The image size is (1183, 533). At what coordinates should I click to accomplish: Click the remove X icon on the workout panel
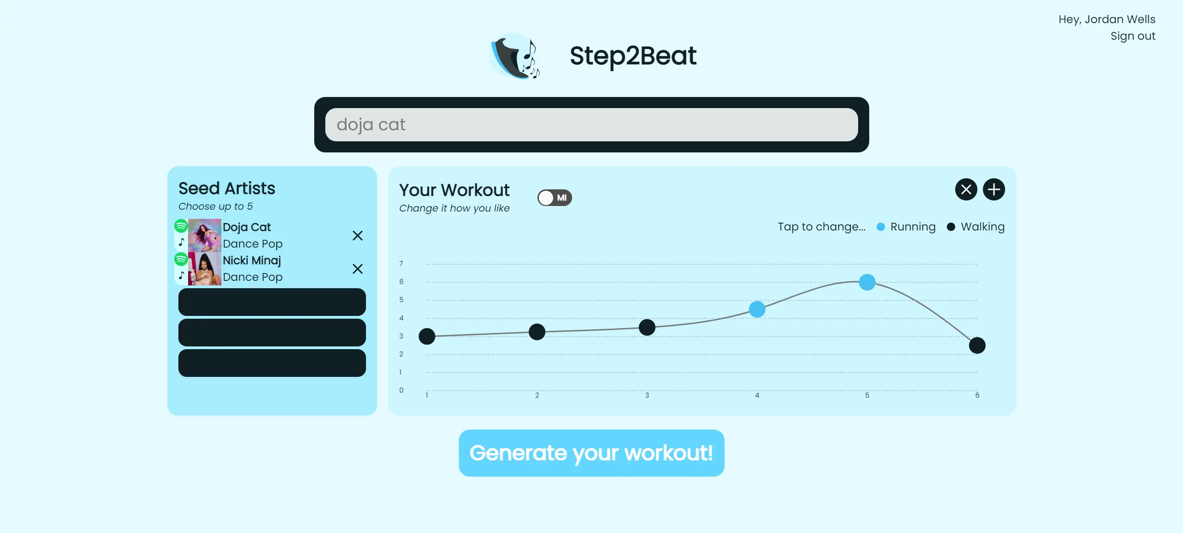click(x=966, y=189)
